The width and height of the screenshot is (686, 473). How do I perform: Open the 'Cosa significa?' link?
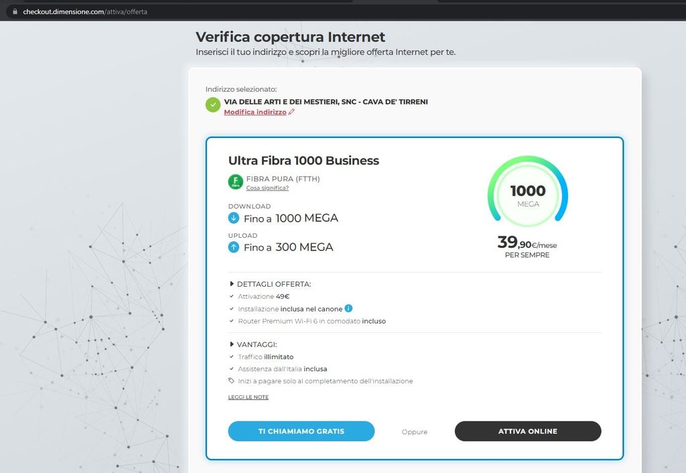coord(267,188)
